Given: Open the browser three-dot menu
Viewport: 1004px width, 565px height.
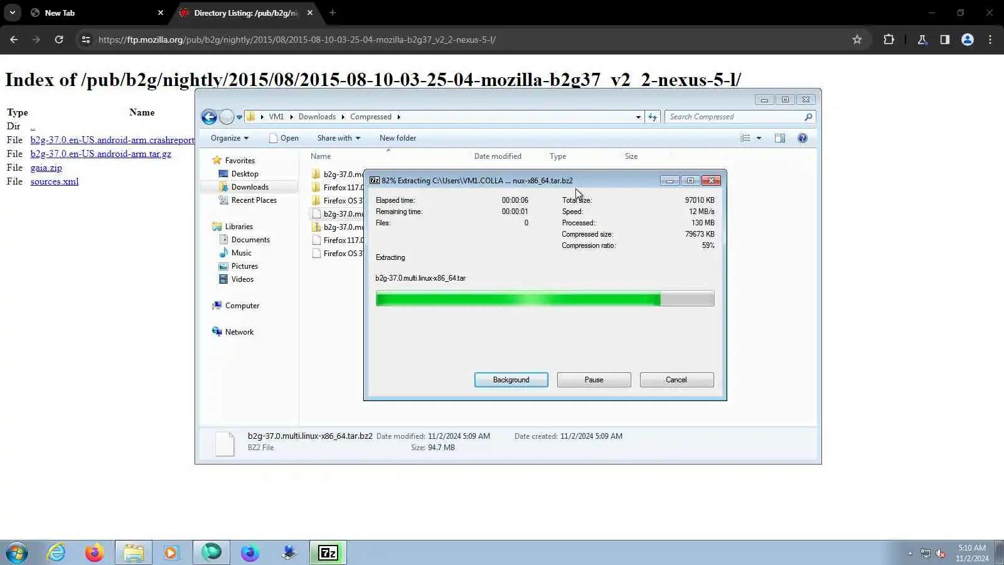Looking at the screenshot, I should click(990, 40).
